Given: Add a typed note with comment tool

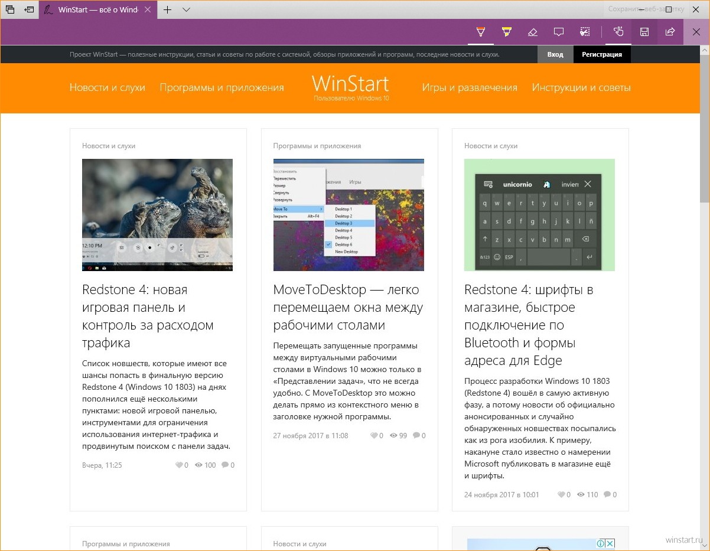Looking at the screenshot, I should (558, 32).
